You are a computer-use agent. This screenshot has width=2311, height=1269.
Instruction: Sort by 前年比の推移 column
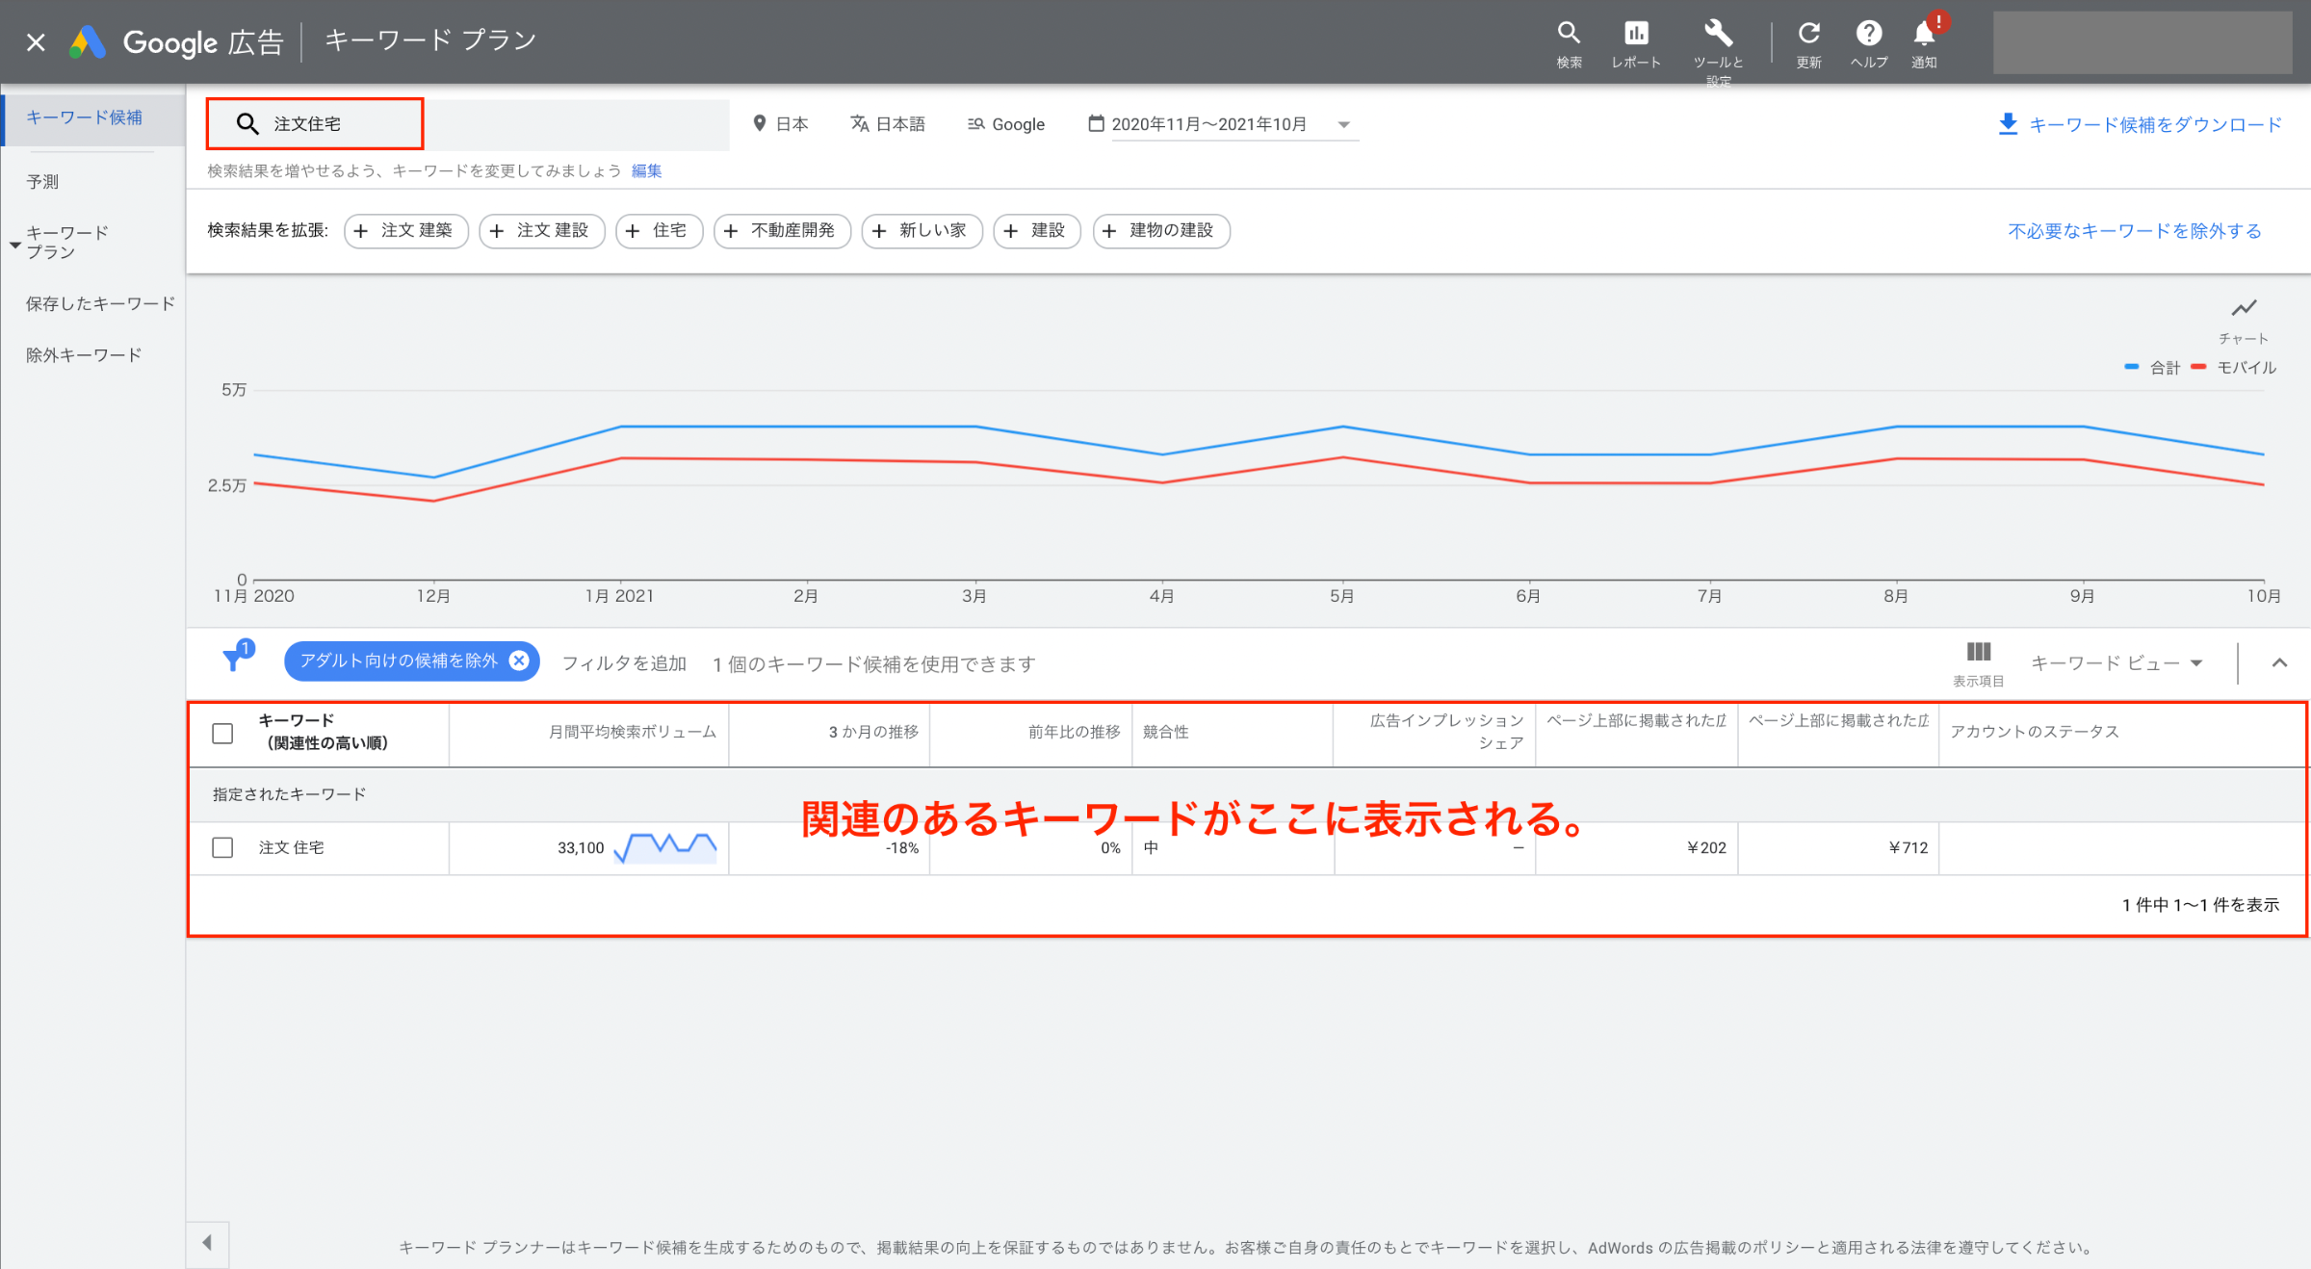point(1074,732)
